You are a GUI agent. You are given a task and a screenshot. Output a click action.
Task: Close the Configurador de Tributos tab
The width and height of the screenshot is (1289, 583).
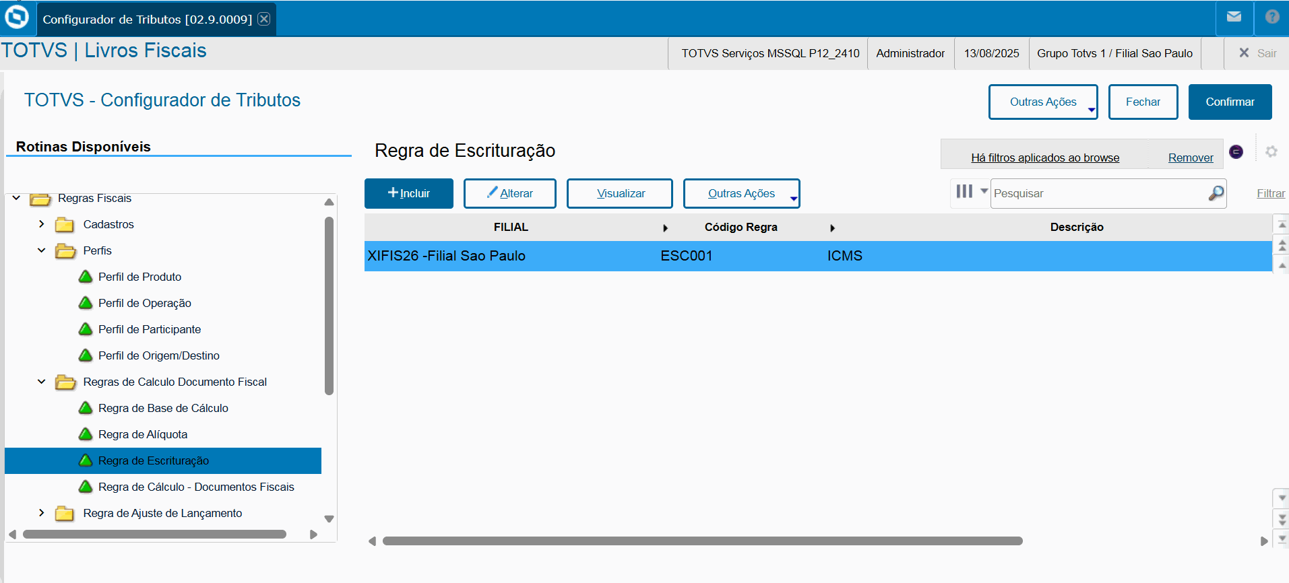pos(264,19)
